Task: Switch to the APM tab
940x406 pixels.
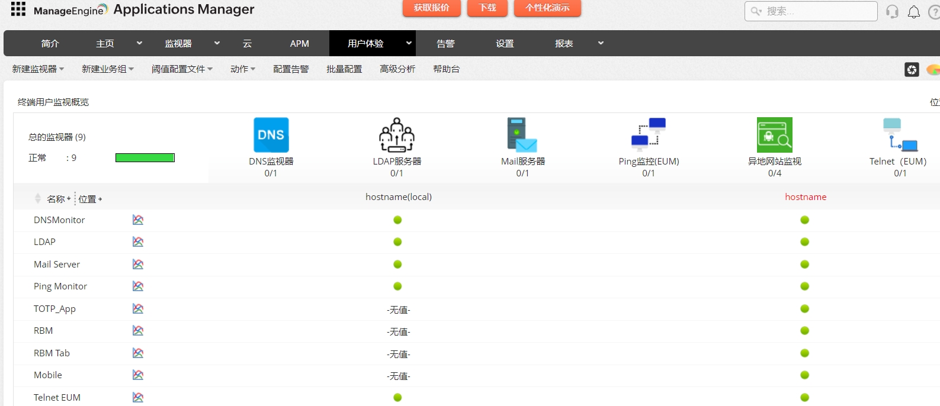Action: click(300, 44)
